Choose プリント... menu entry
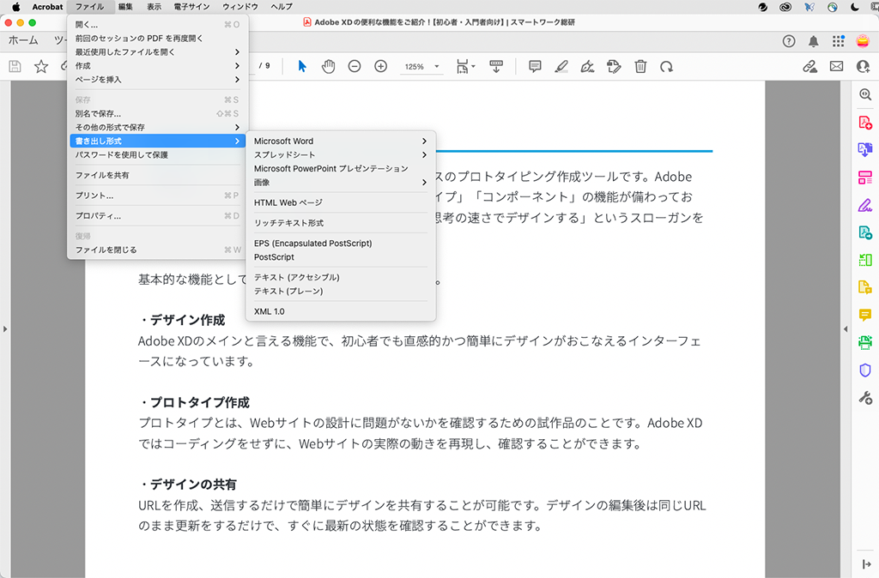Viewport: 879px width, 578px height. [158, 196]
